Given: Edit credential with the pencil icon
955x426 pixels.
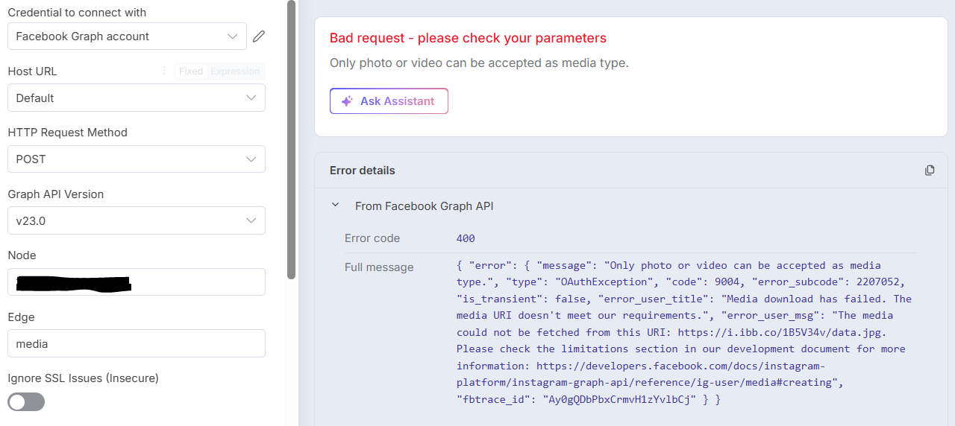Looking at the screenshot, I should click(259, 36).
